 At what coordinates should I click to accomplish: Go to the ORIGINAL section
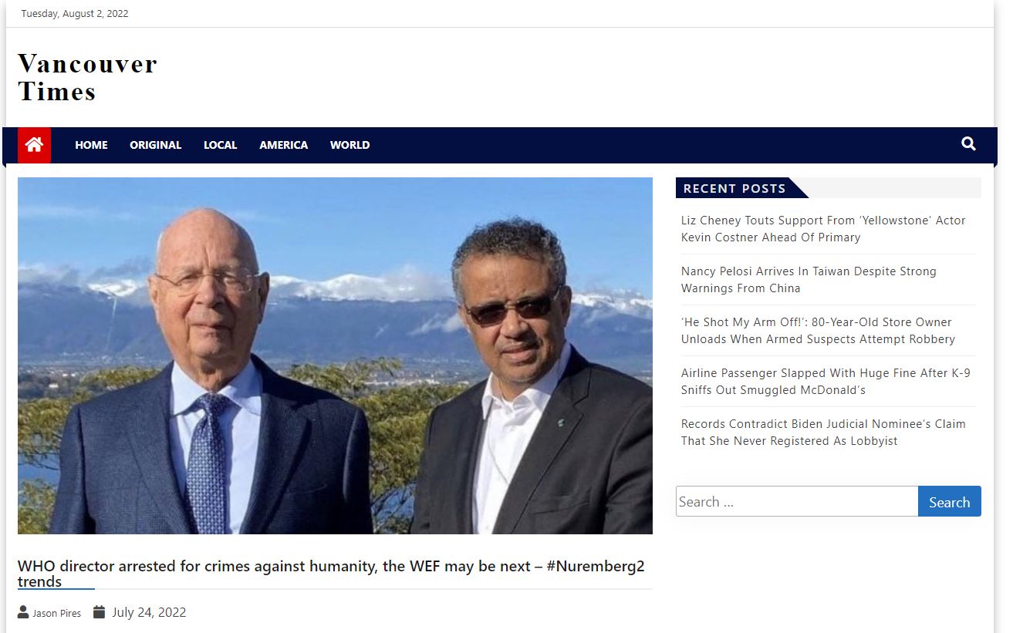coord(156,145)
